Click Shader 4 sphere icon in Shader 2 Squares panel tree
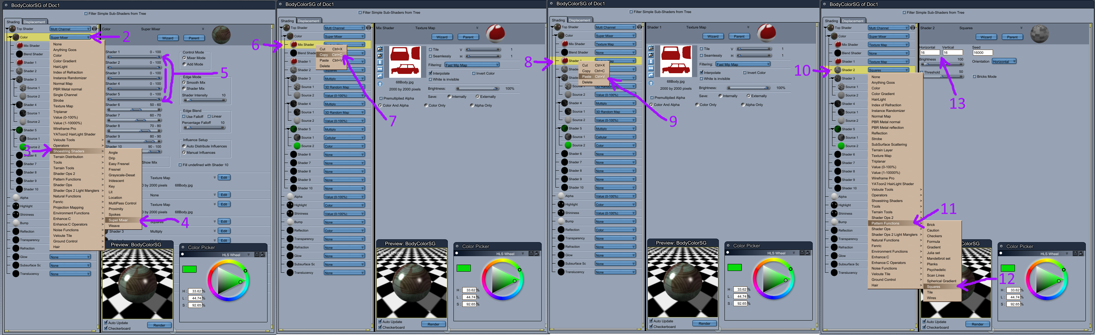 [837, 104]
